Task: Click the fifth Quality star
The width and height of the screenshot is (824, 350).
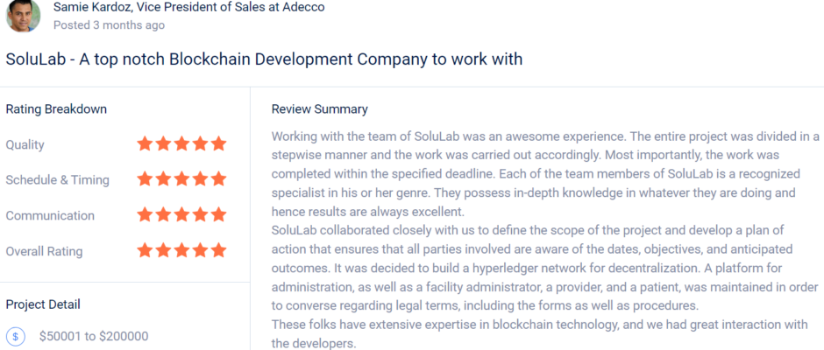Action: (218, 143)
